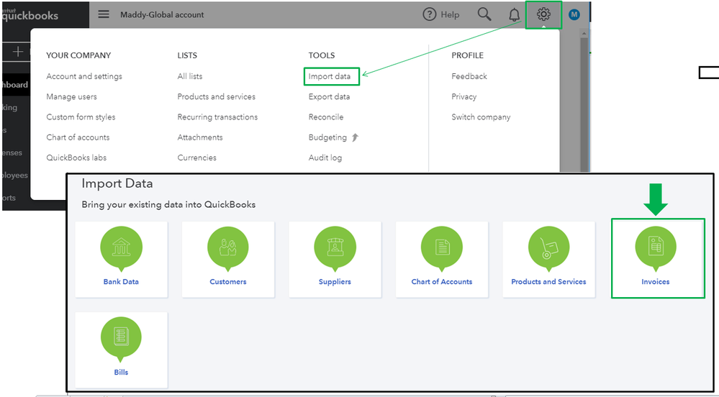Click the Invoices sheet icon

(x=656, y=247)
